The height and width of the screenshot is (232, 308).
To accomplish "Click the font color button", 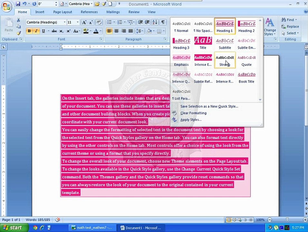I will [x=96, y=31].
